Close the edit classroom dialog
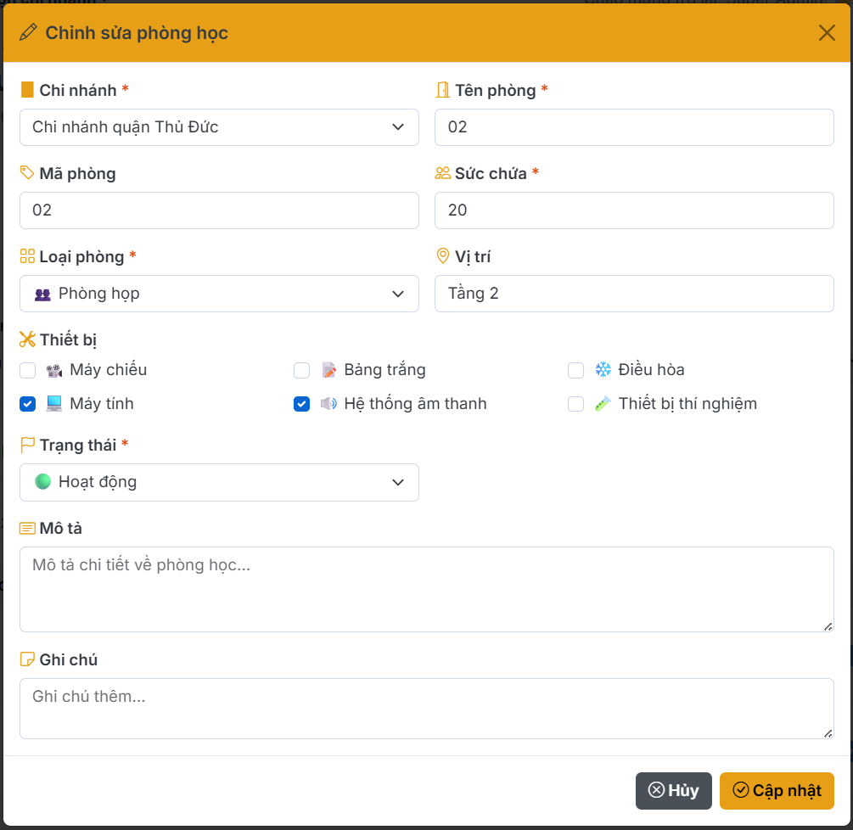The height and width of the screenshot is (830, 853). 827,33
